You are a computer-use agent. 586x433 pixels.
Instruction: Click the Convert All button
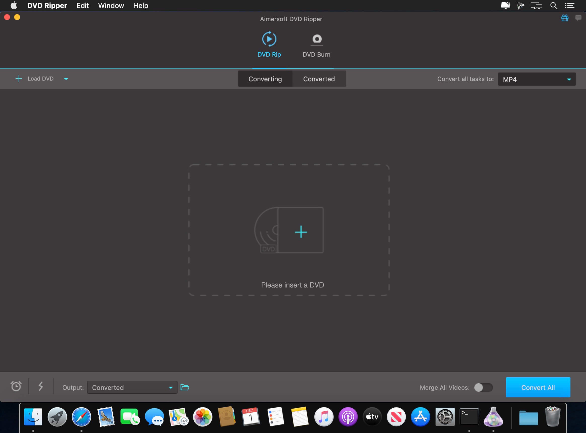(538, 387)
